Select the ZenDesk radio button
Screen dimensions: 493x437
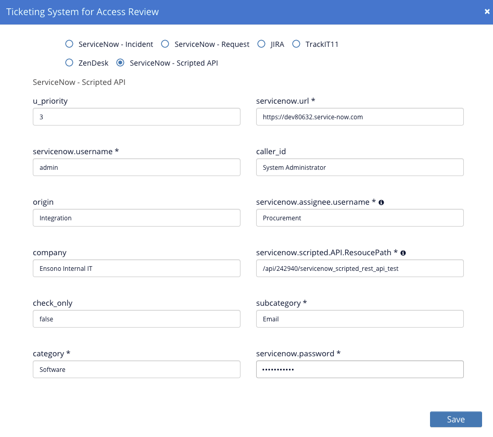click(69, 63)
